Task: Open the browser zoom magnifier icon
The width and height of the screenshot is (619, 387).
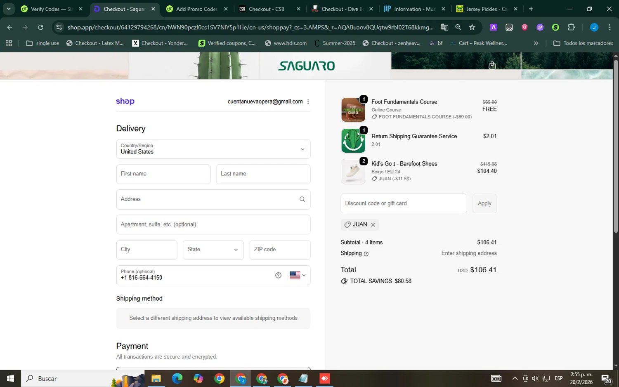Action: (458, 27)
